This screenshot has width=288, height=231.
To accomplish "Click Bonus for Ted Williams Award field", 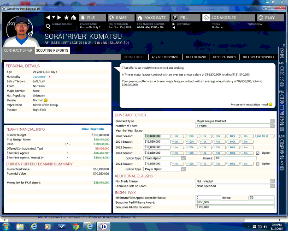I will coord(235,202).
